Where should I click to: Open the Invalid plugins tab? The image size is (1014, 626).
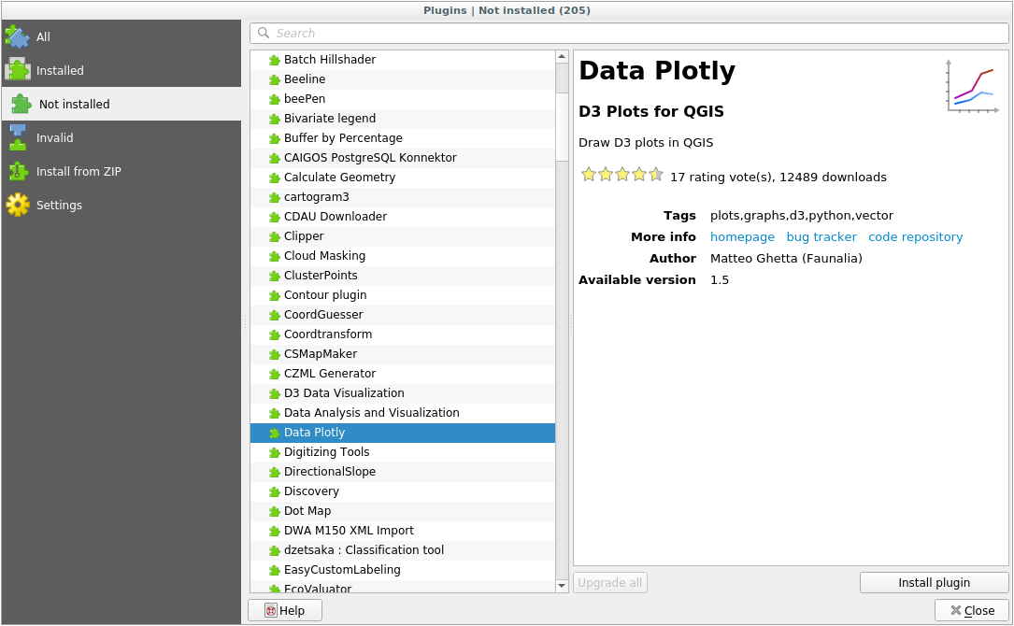pos(54,137)
